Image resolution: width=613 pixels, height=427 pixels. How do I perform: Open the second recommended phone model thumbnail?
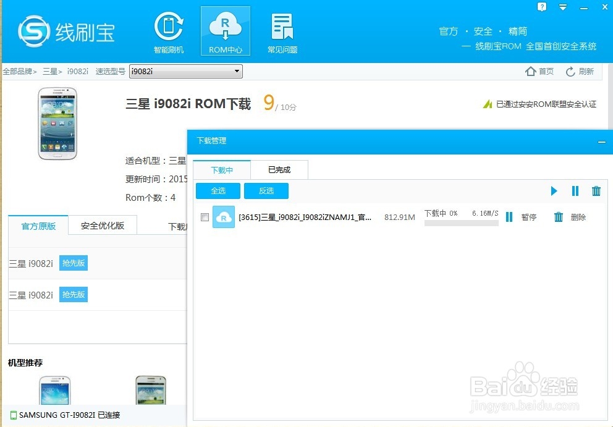(151, 390)
